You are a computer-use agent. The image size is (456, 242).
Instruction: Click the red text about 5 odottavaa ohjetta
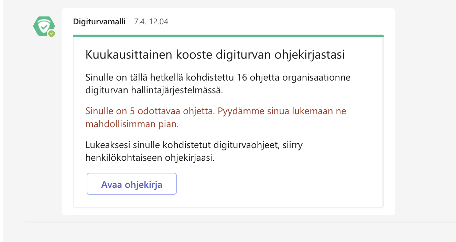click(216, 118)
